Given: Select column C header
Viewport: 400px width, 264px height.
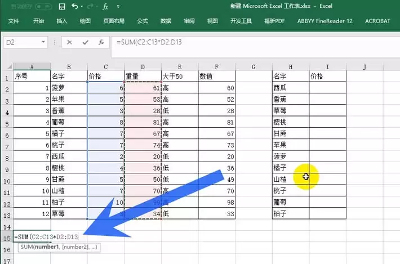Looking at the screenshot, I should pyautogui.click(x=106, y=67).
